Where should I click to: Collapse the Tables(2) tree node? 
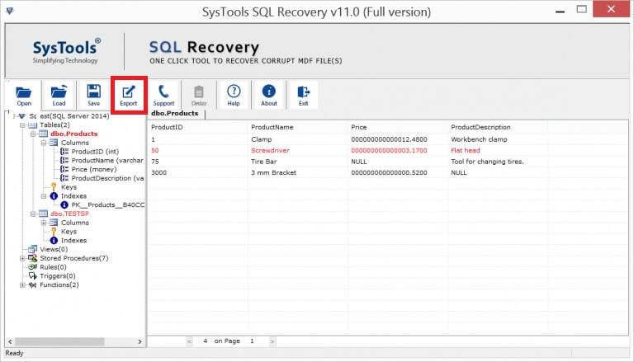(x=22, y=125)
